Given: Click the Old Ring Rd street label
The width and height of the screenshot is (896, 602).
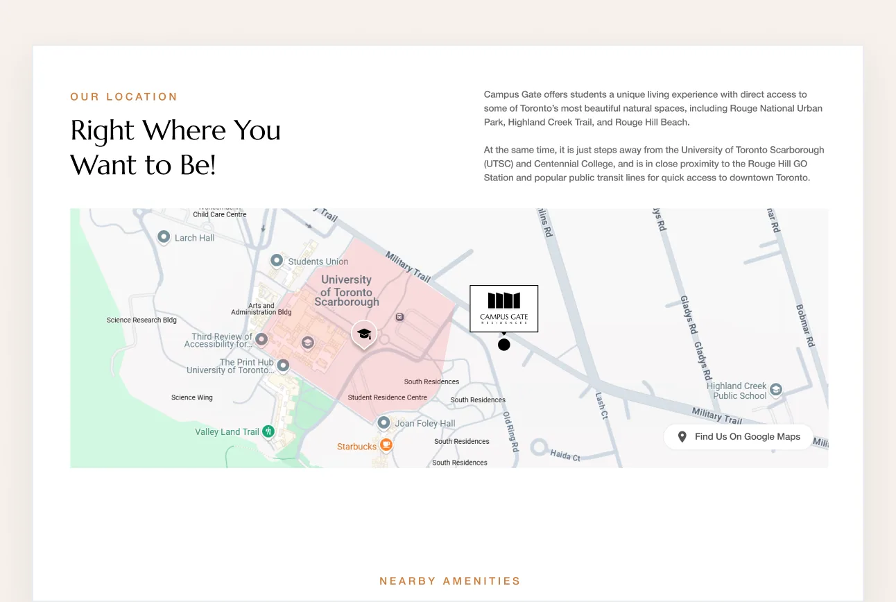Looking at the screenshot, I should click(510, 432).
